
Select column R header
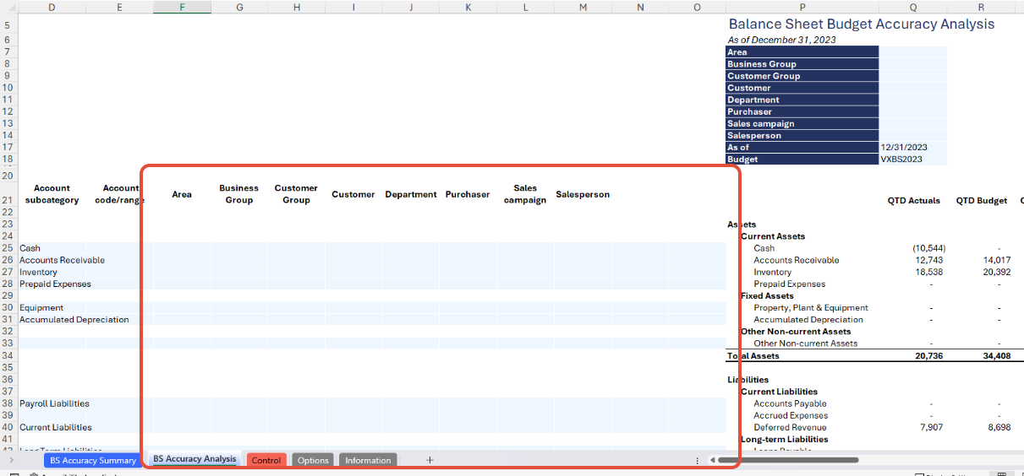pos(981,7)
